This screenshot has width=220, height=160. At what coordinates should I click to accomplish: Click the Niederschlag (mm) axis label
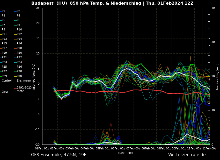(217, 77)
